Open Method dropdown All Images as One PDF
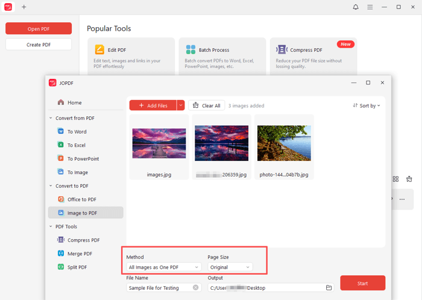The width and height of the screenshot is (422, 300). pos(163,267)
